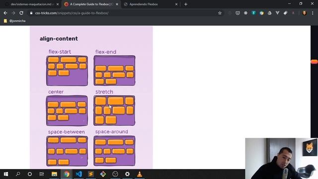The width and height of the screenshot is (318, 179).
Task: Open the tag-shaped extension icon
Action: (x=285, y=13)
